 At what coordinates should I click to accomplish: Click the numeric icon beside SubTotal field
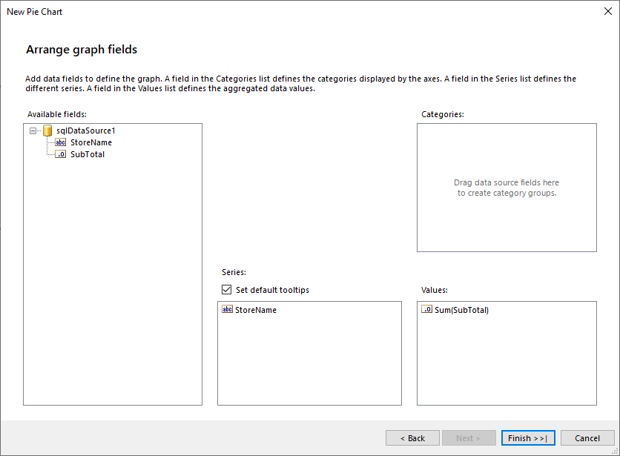60,154
